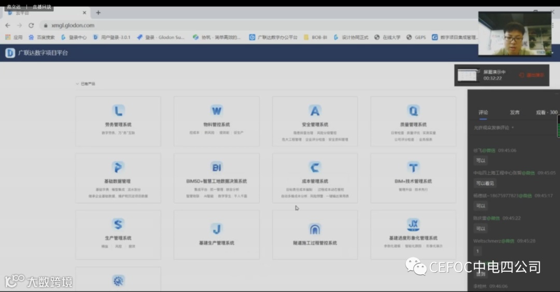Click the 生产管理系统 card title

click(118, 238)
